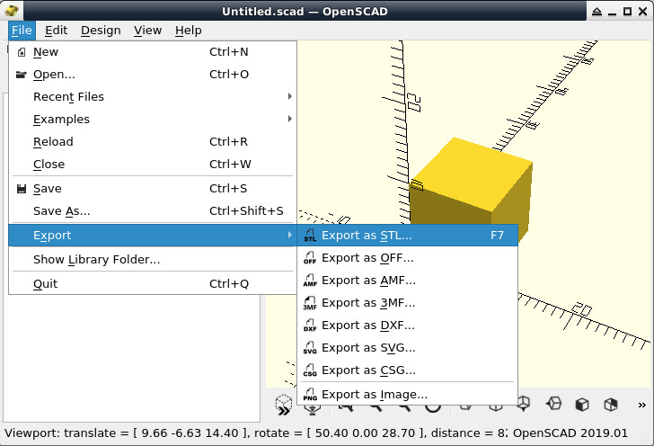
Task: Select New from the File menu
Action: point(152,52)
